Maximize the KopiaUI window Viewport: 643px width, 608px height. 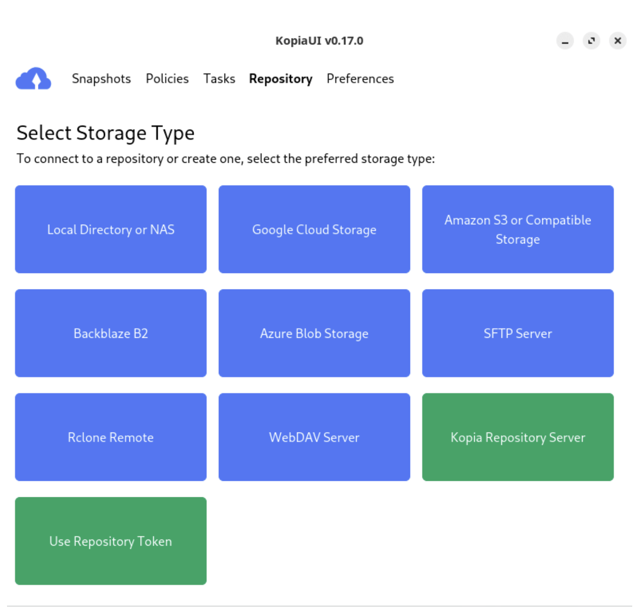(x=591, y=41)
